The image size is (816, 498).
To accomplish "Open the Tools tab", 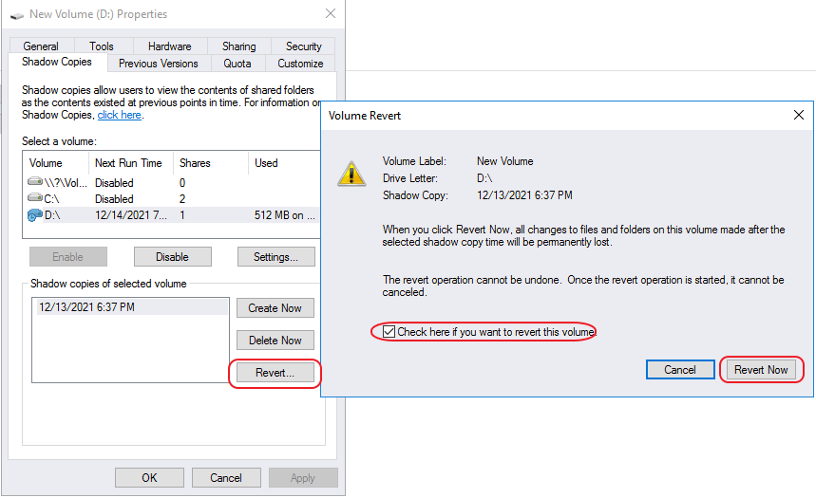I will pos(102,46).
